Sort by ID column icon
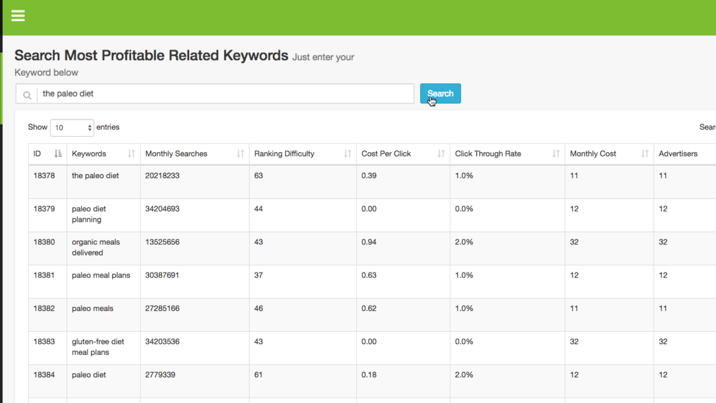Screen dimensions: 716x403 click(58, 154)
